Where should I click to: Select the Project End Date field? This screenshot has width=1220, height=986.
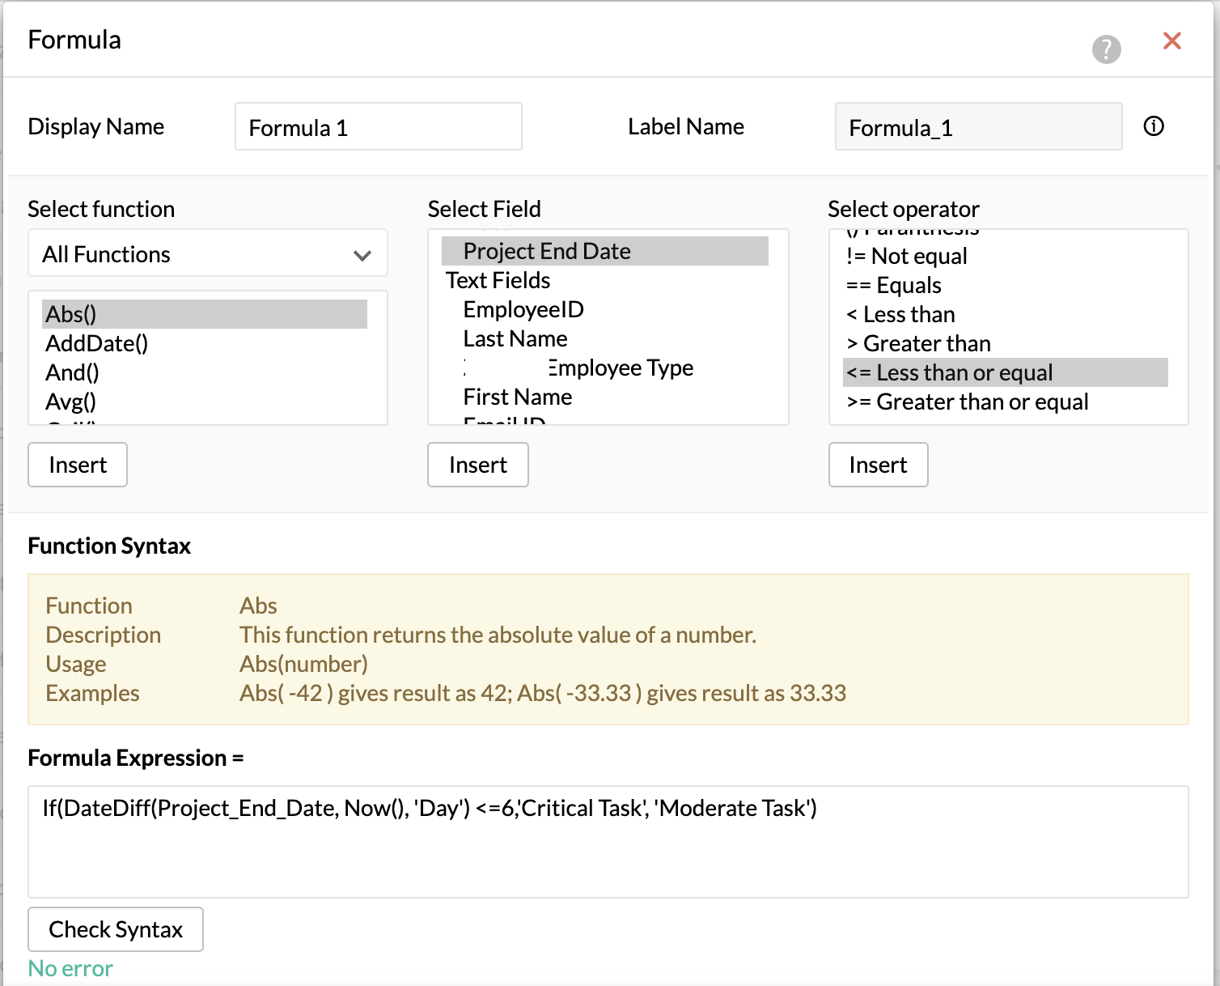pos(605,251)
